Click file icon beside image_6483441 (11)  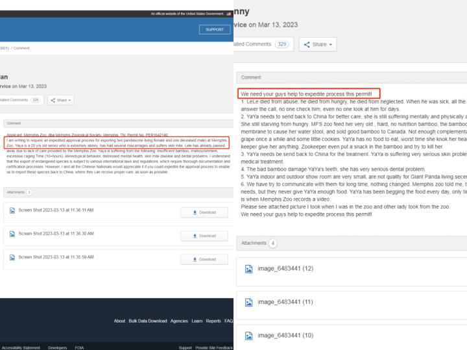click(x=249, y=302)
